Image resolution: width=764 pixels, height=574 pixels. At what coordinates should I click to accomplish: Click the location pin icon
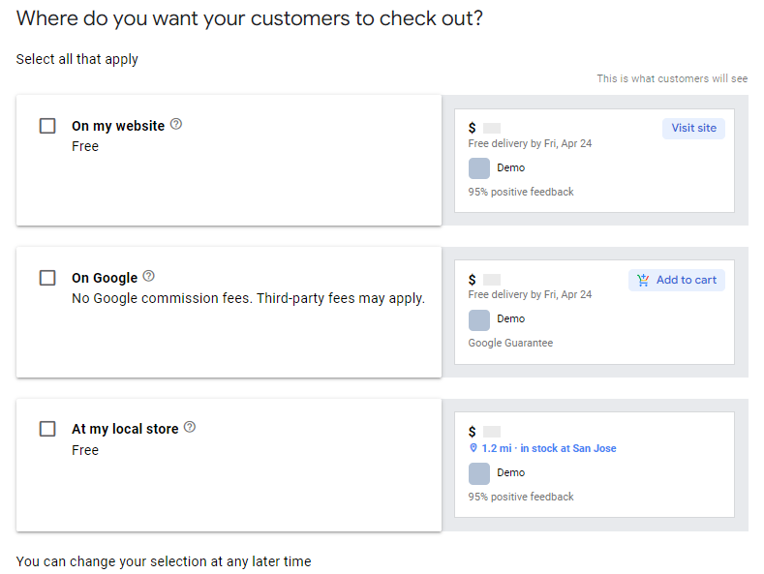(x=474, y=449)
